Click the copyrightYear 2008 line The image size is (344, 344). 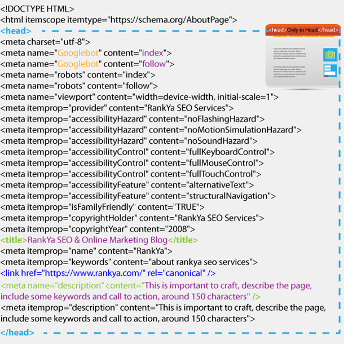point(98,230)
